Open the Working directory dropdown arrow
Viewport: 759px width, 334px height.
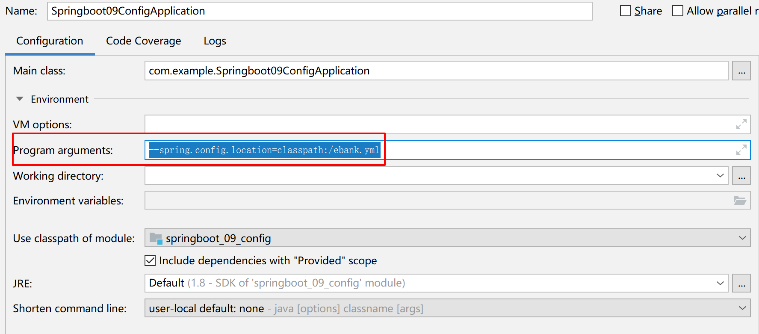pos(720,176)
